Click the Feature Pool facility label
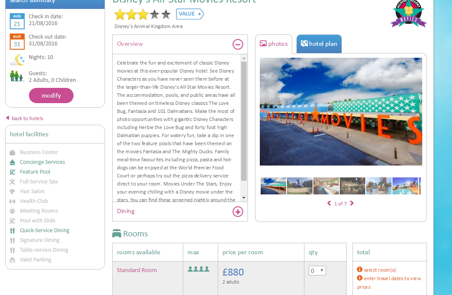This screenshot has width=452, height=295. 35,172
